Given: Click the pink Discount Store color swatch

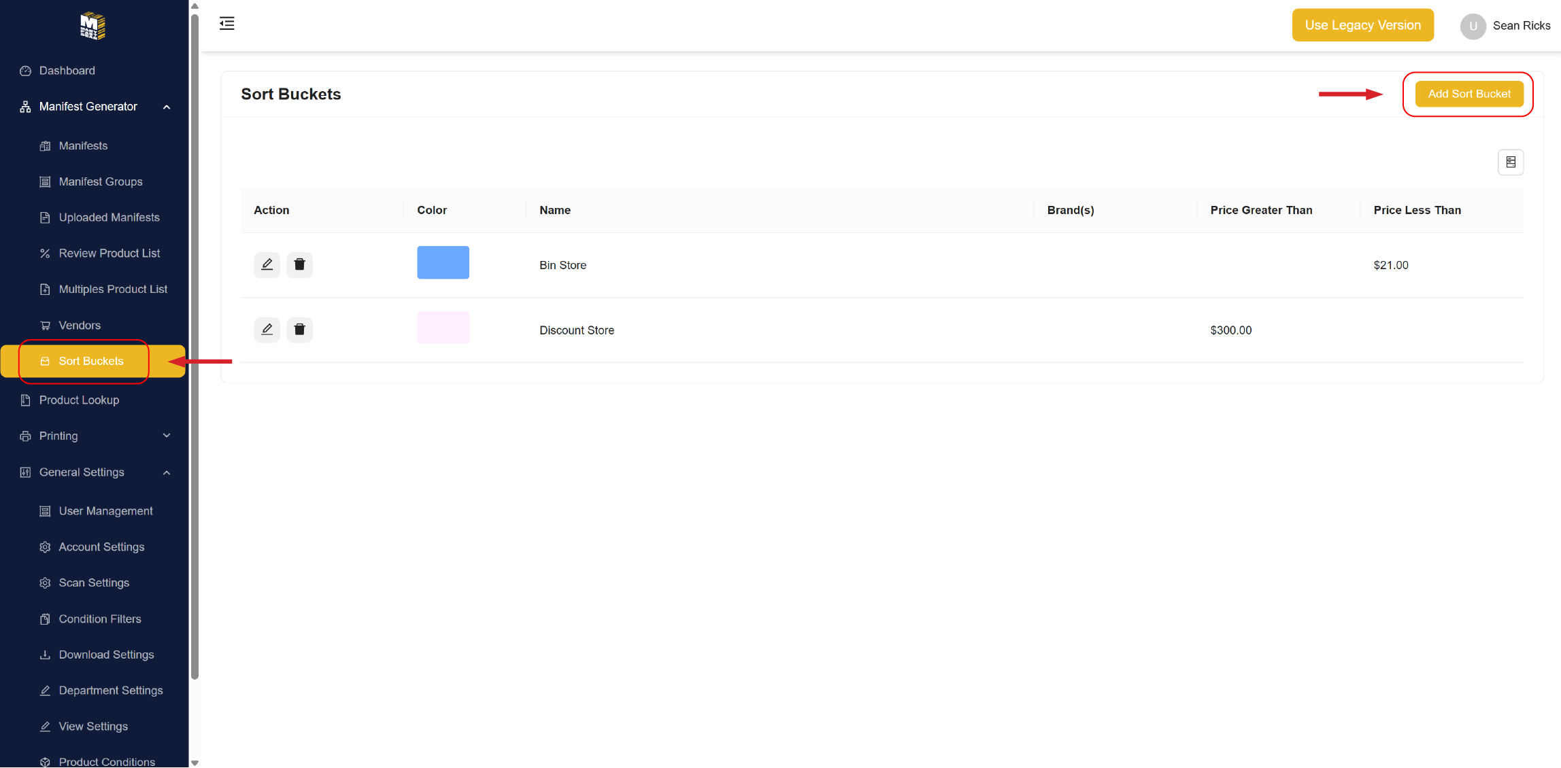Looking at the screenshot, I should (x=443, y=328).
